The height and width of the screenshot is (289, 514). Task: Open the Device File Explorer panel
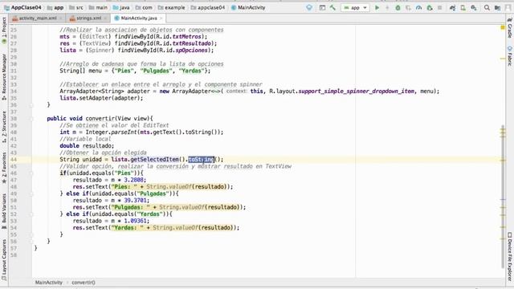coord(510,256)
